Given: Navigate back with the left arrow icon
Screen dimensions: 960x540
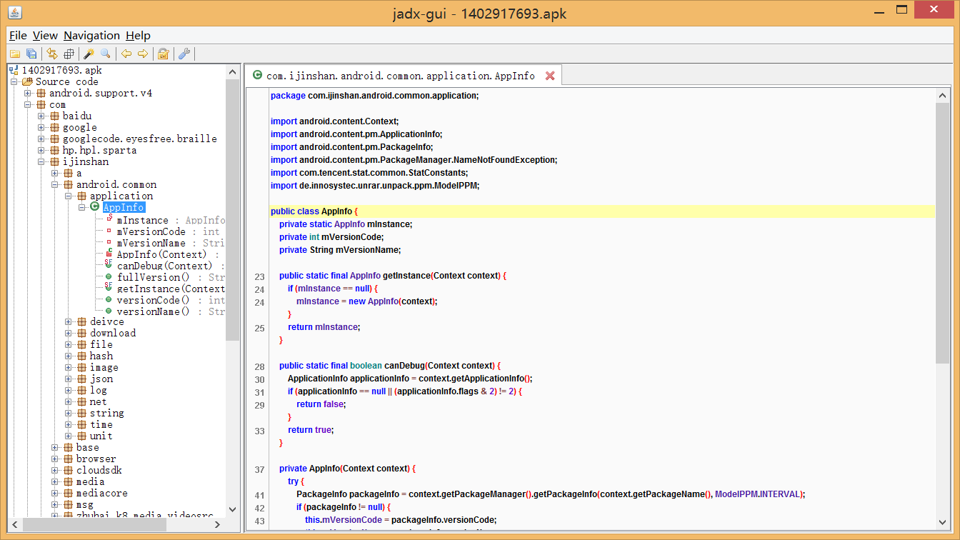Looking at the screenshot, I should pyautogui.click(x=126, y=54).
